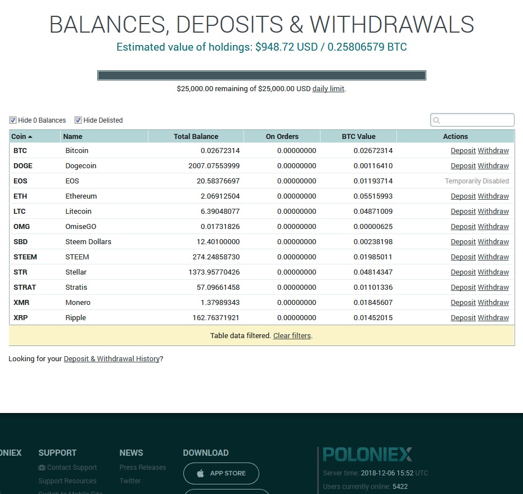Image resolution: width=523 pixels, height=494 pixels.
Task: Click the Contact Support briefcase icon
Action: pyautogui.click(x=42, y=468)
